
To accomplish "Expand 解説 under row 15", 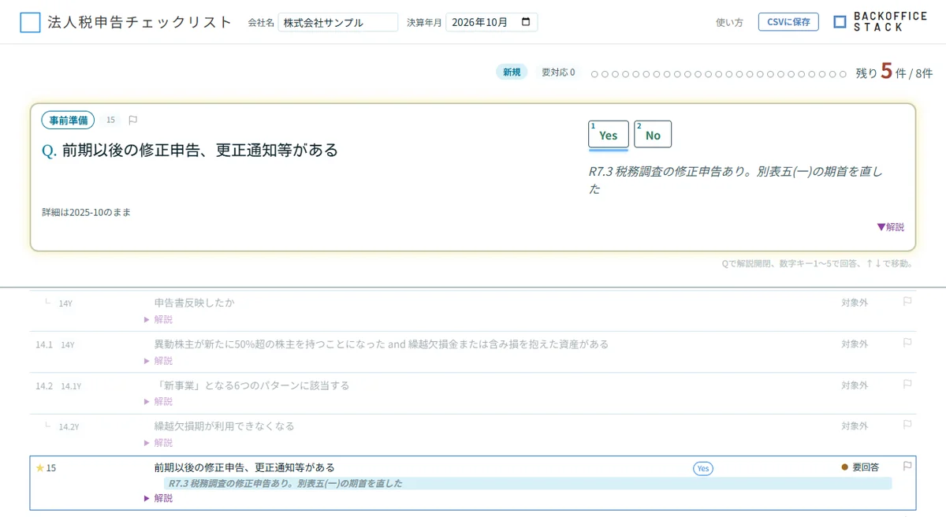I will coord(158,498).
